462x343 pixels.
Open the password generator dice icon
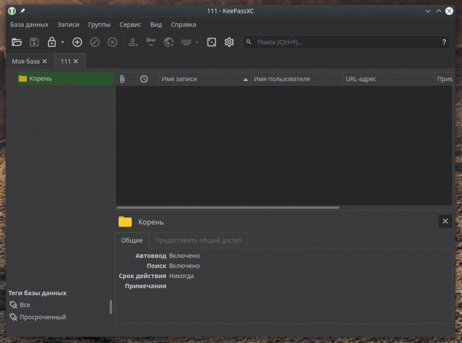click(x=212, y=42)
